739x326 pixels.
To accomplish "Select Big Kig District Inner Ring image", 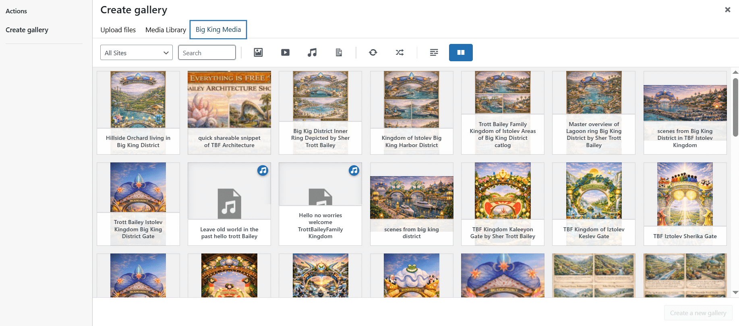I will 320,113.
